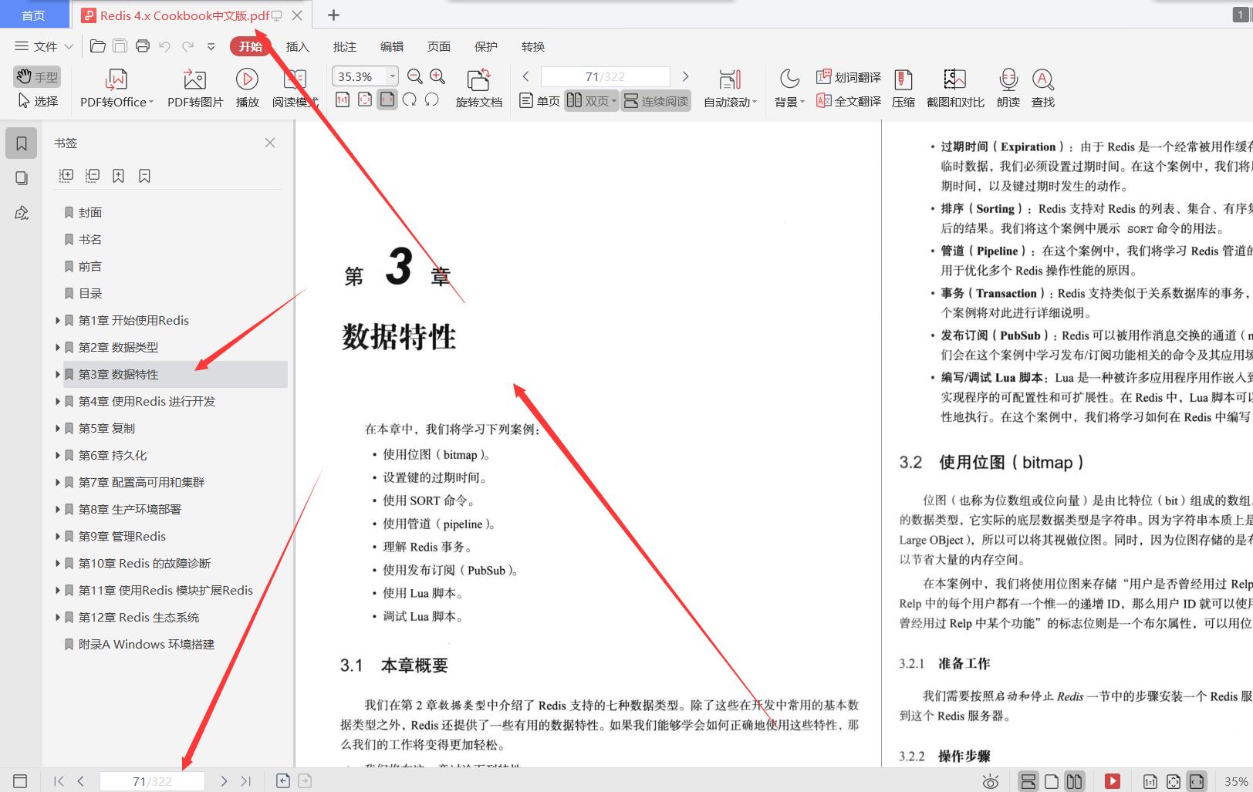Expand 第1章 开始使用Redis bookmark
Image resolution: width=1253 pixels, height=792 pixels.
(x=58, y=320)
